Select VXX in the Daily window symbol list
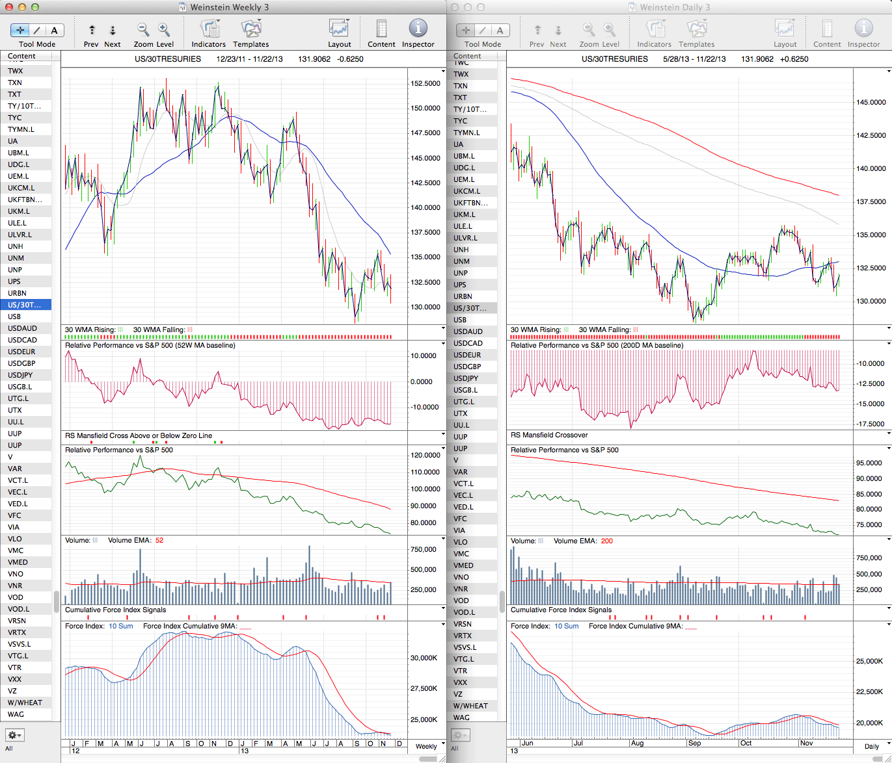Viewport: 892px width, 763px height. click(x=461, y=682)
